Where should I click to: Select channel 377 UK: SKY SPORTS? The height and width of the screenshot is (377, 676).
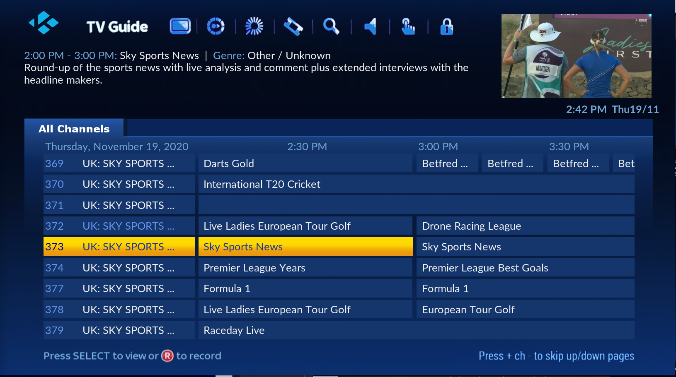coord(119,288)
